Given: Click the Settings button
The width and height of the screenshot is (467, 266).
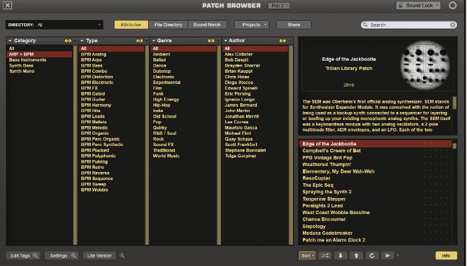Looking at the screenshot, I should coord(61,255).
